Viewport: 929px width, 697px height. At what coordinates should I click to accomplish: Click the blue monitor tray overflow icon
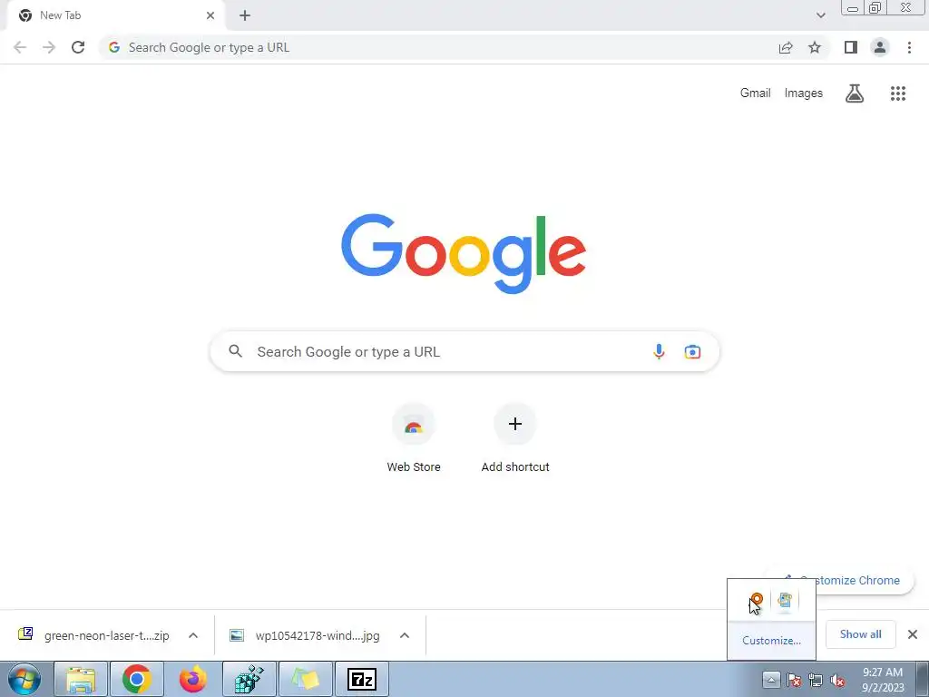click(x=785, y=601)
